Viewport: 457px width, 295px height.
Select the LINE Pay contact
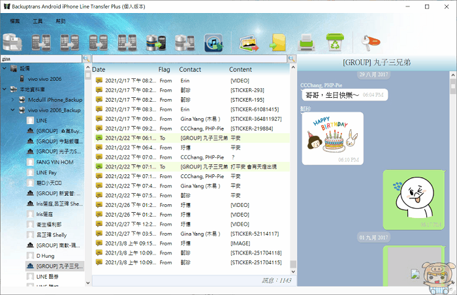coord(46,172)
